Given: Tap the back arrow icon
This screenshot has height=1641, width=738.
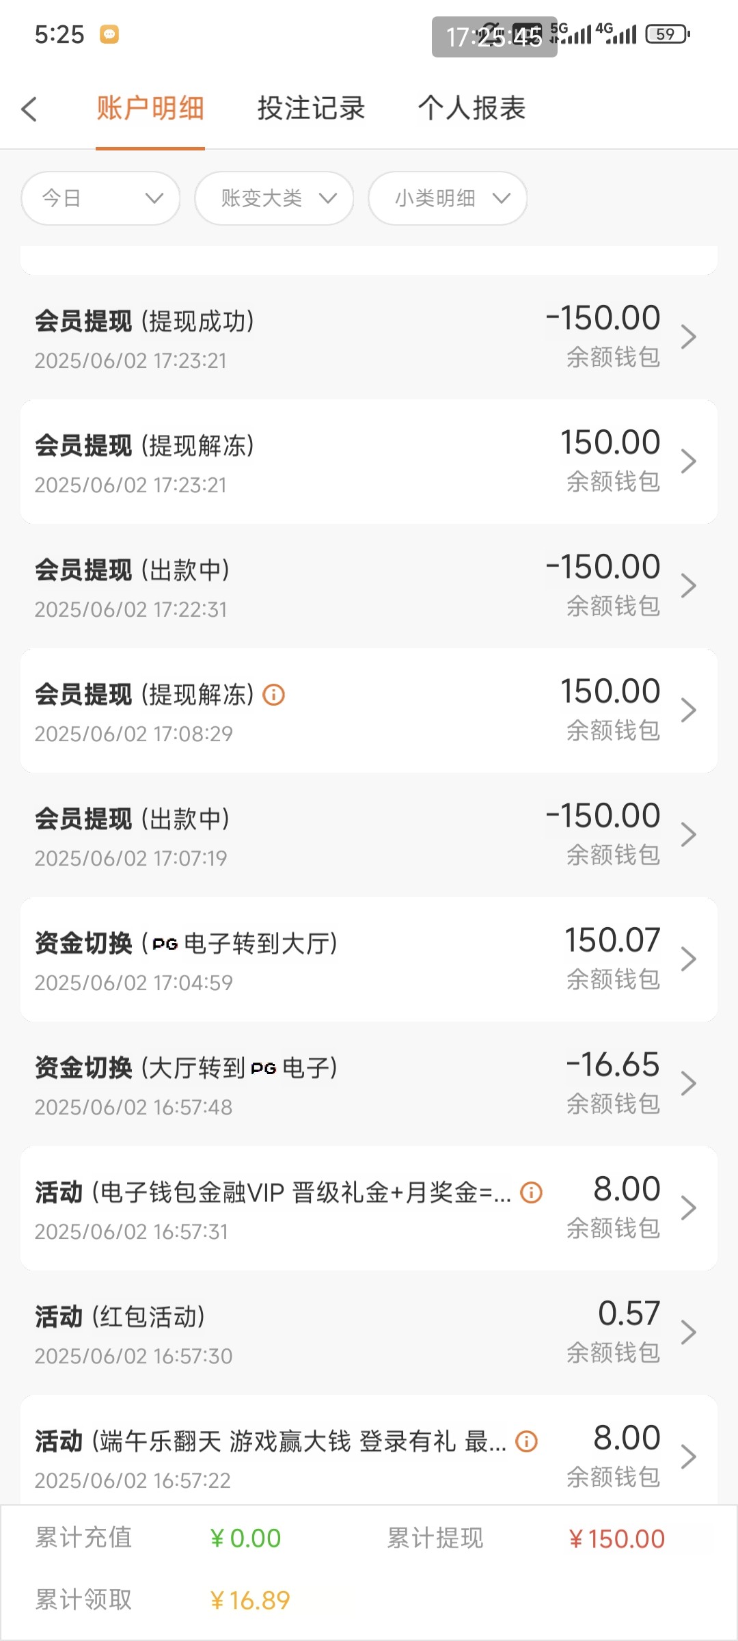Looking at the screenshot, I should pos(29,109).
